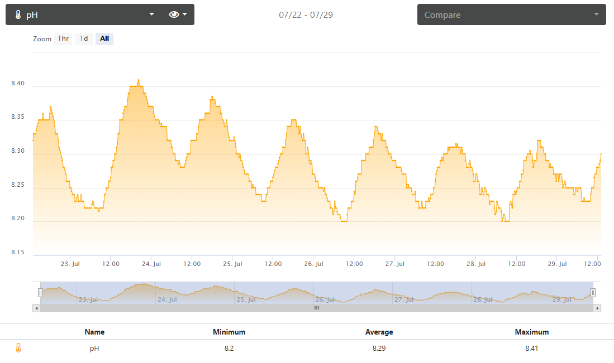
Task: Toggle the eye visibility icon
Action: point(174,14)
